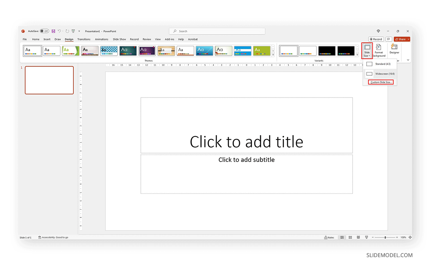Open the Transitions tab
This screenshot has width=430, height=266.
coord(84,39)
